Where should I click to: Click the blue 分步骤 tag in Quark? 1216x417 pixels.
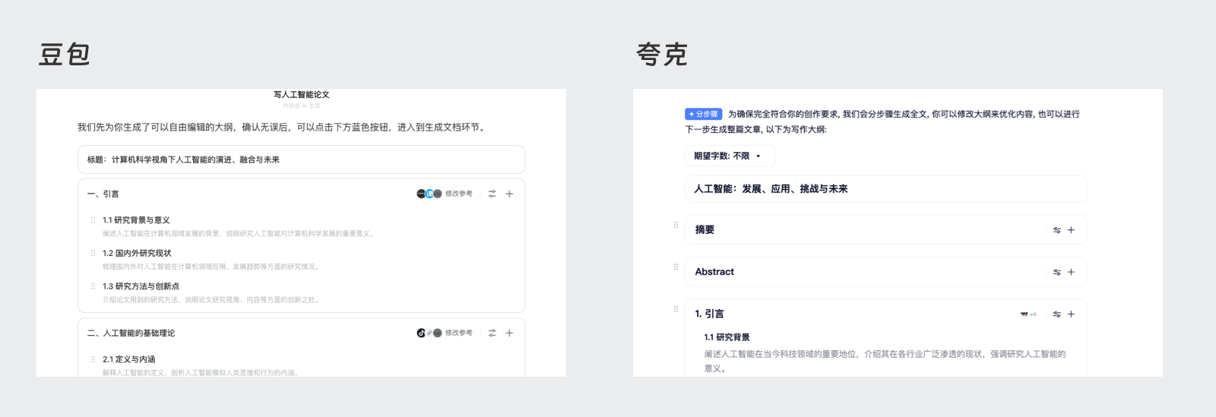[703, 114]
